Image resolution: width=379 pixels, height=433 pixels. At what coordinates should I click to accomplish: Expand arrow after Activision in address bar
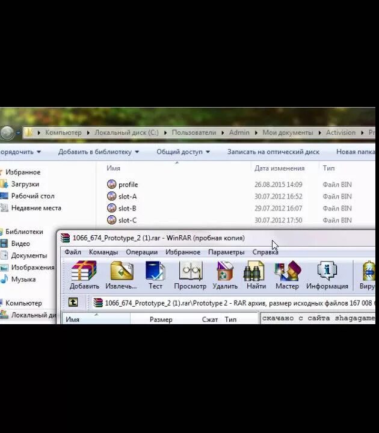[362, 133]
